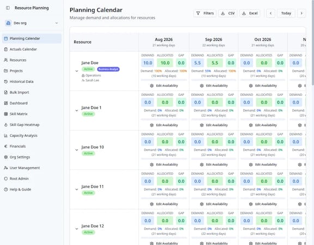Image resolution: width=314 pixels, height=245 pixels.
Task: Click the Skill Matrix grid icon
Action: [6, 114]
